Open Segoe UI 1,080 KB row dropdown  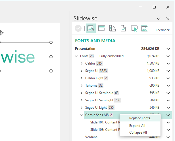click(168, 71)
